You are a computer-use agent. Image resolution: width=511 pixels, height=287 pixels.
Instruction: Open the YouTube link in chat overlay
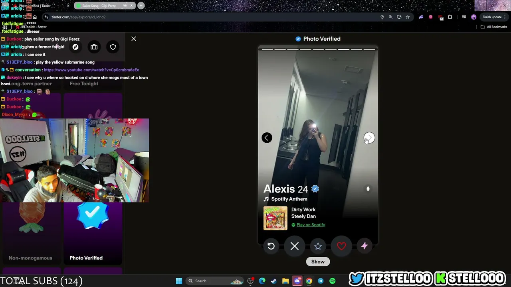point(91,70)
